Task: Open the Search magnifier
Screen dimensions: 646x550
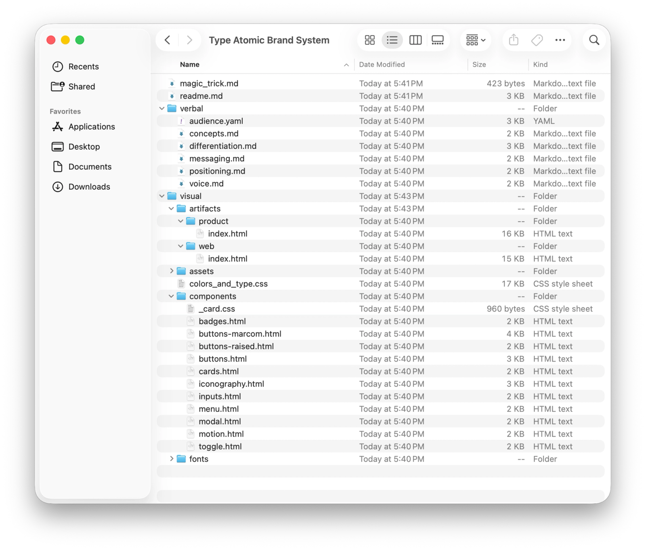Action: (x=594, y=40)
